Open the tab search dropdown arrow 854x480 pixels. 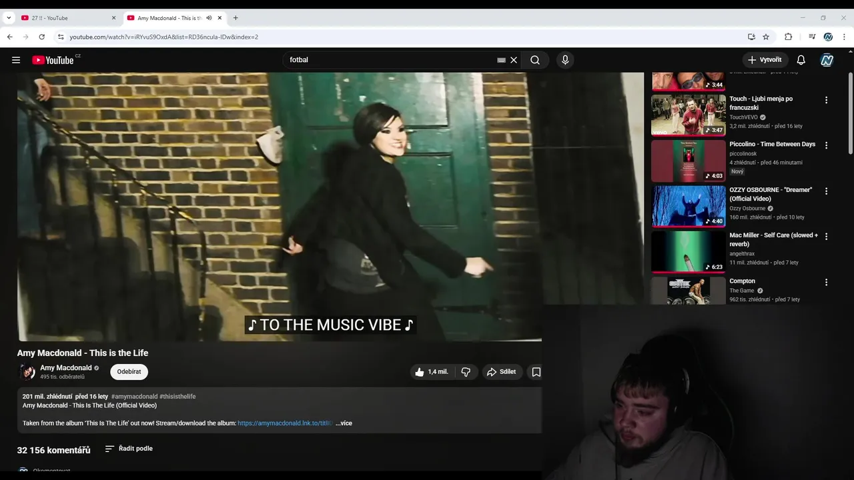(x=9, y=18)
